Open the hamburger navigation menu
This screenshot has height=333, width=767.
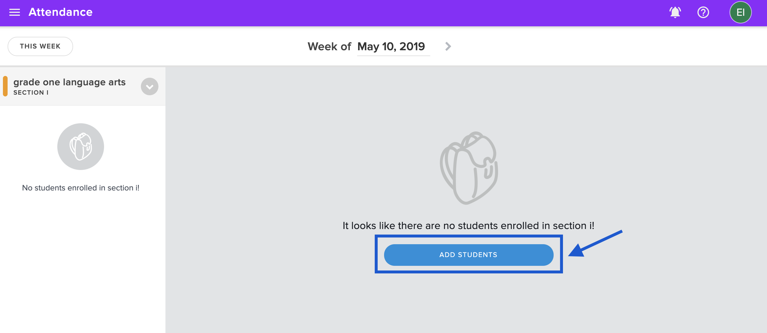(15, 12)
